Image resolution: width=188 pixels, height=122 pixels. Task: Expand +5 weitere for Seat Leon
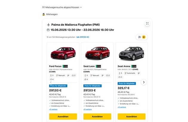point(88,109)
